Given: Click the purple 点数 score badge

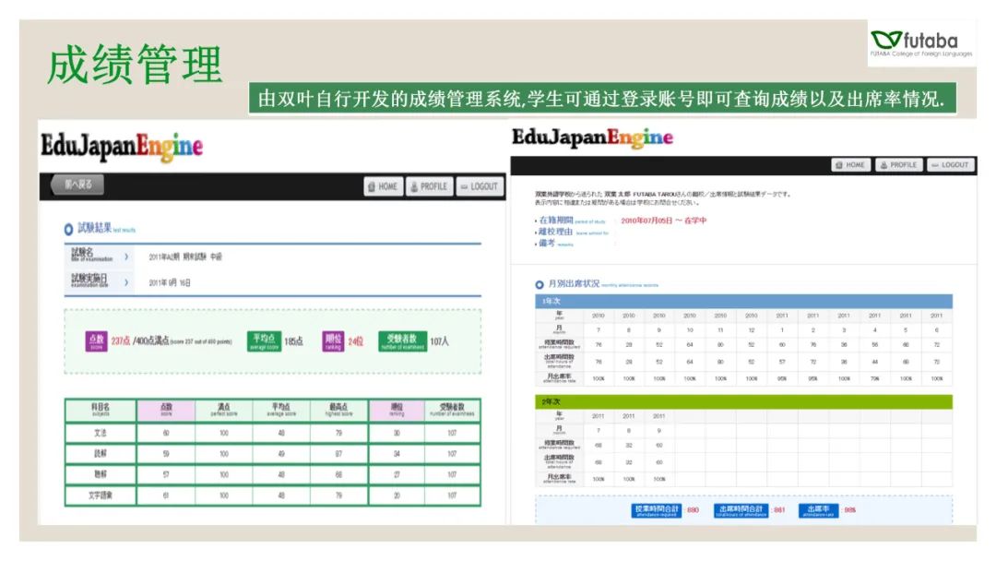Looking at the screenshot, I should point(96,340).
